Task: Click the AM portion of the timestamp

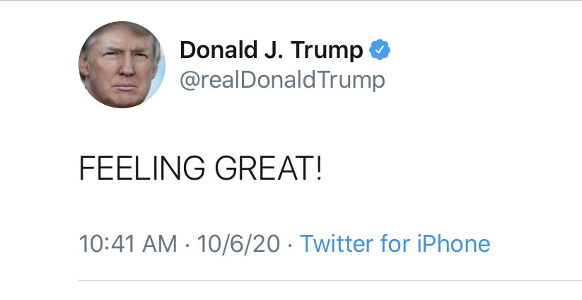Action: coord(159,244)
